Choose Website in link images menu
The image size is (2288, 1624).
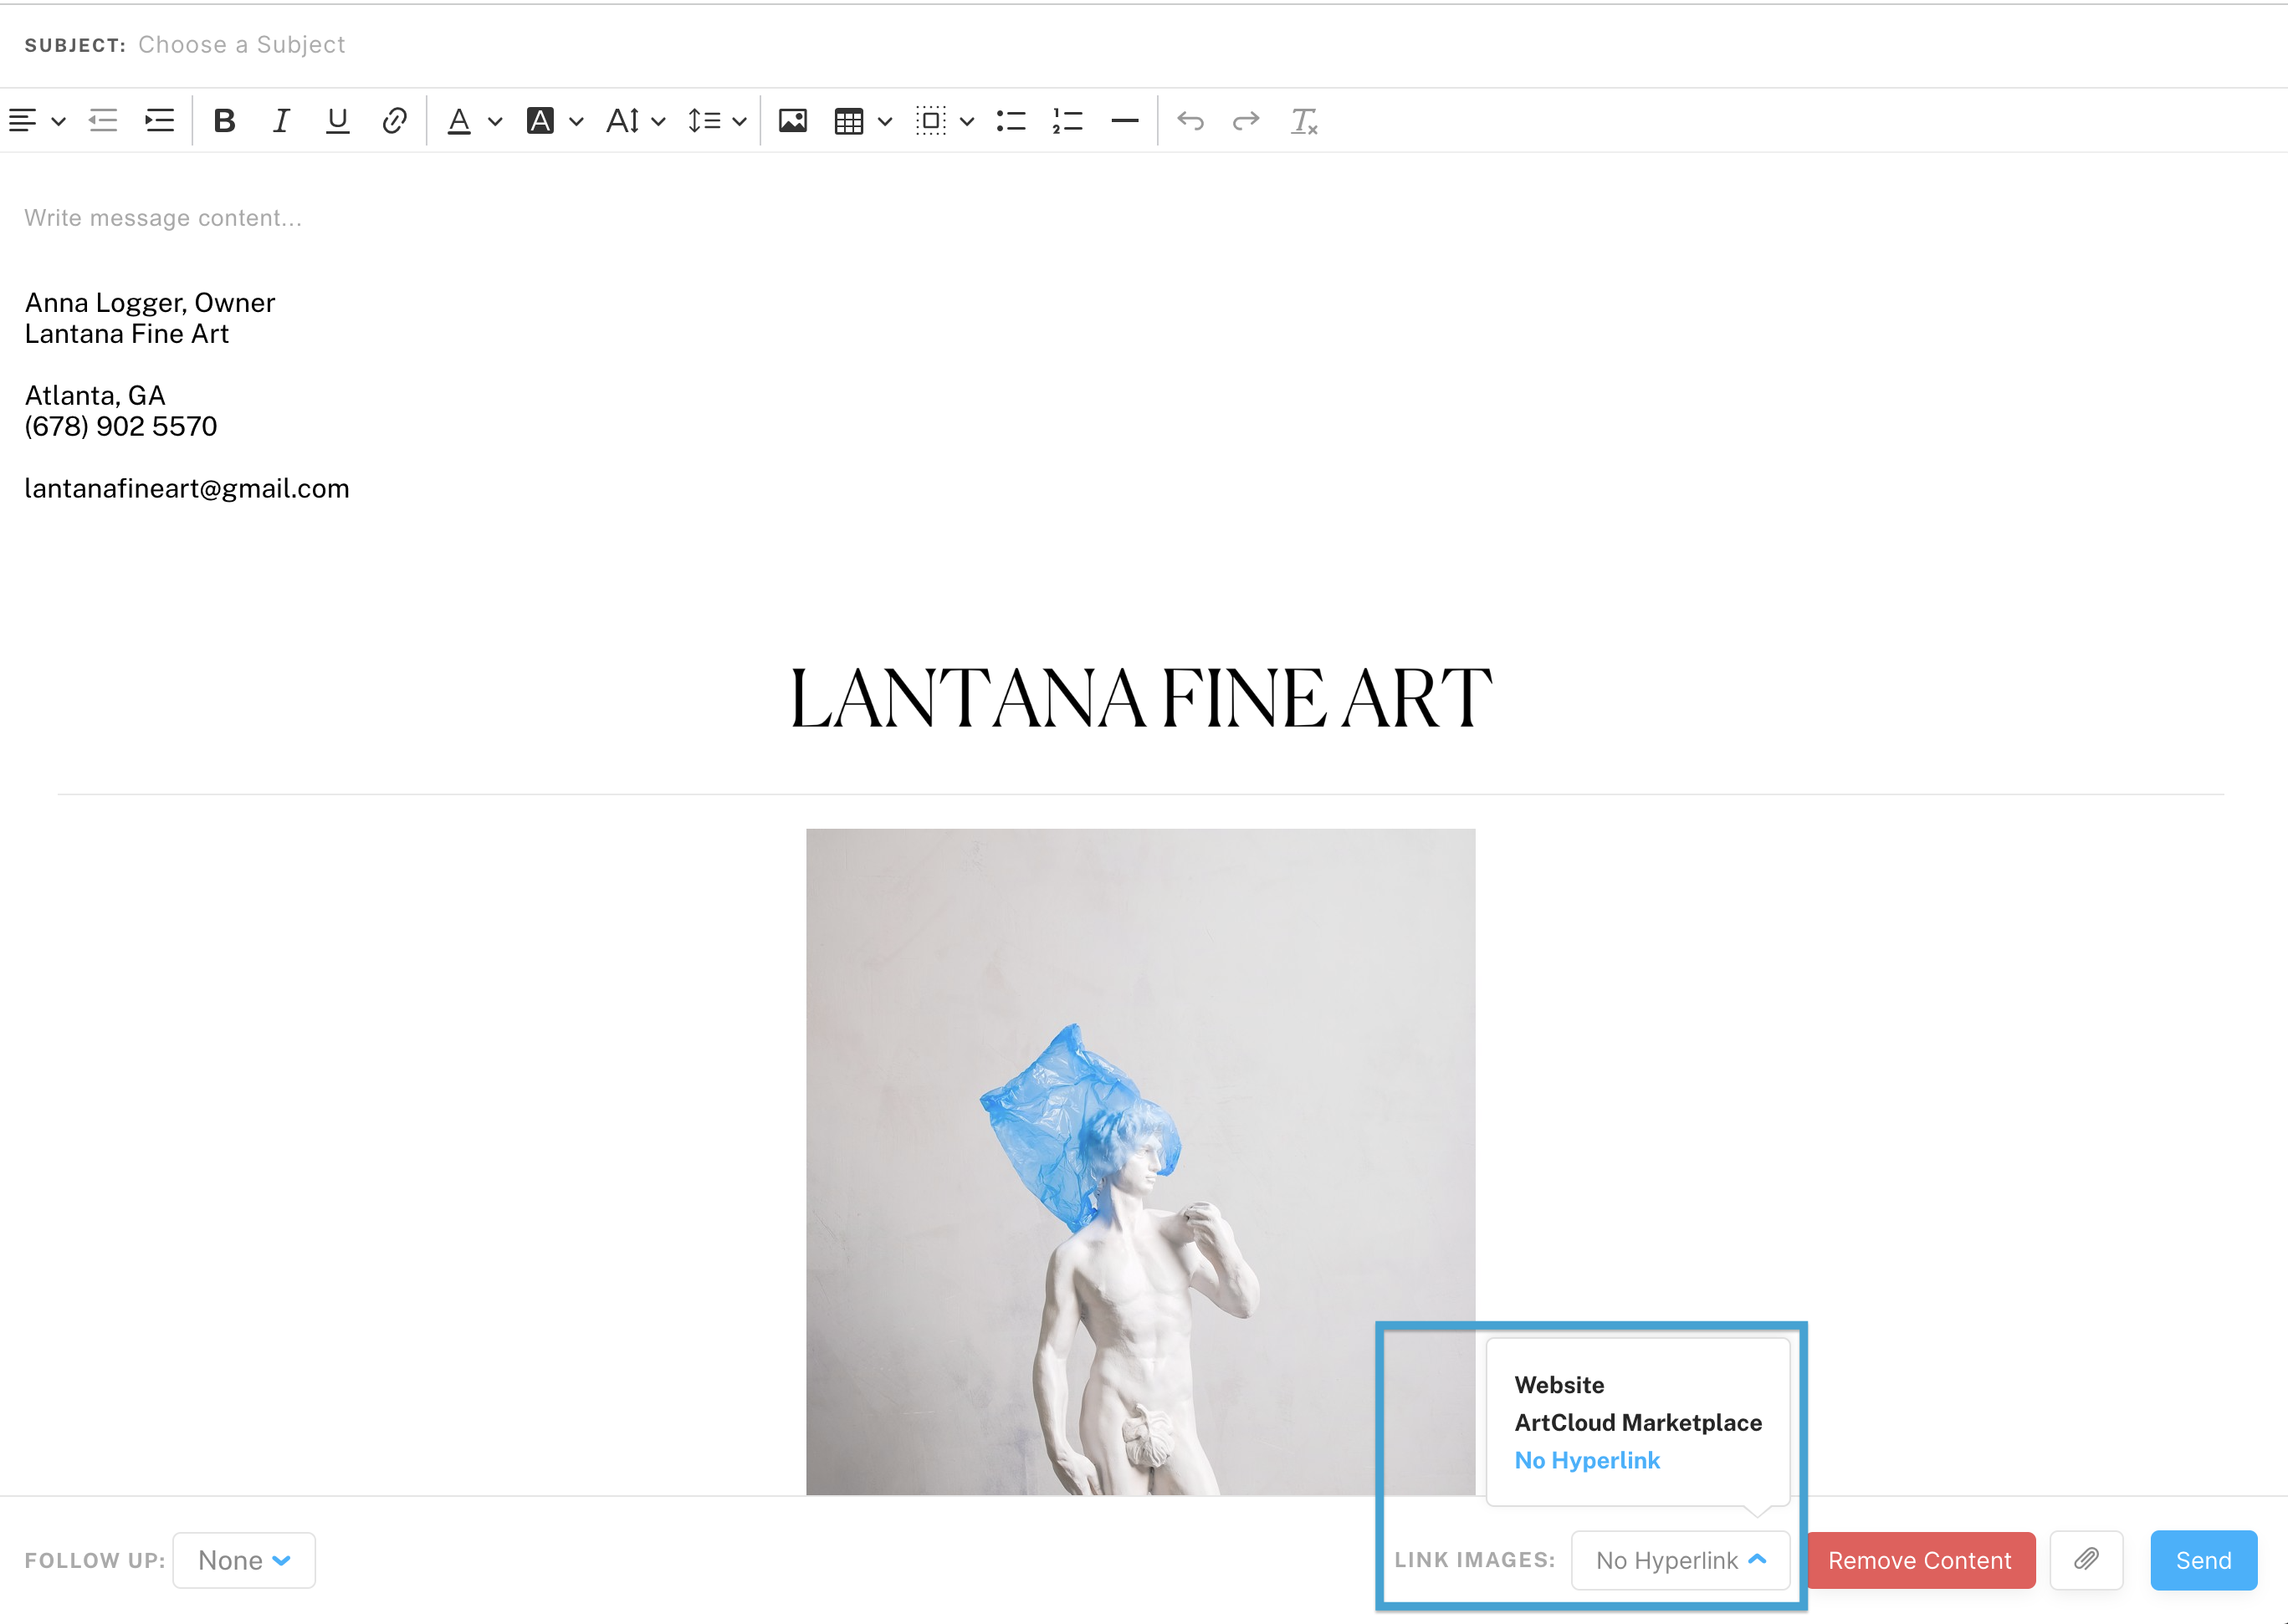[x=1559, y=1385]
